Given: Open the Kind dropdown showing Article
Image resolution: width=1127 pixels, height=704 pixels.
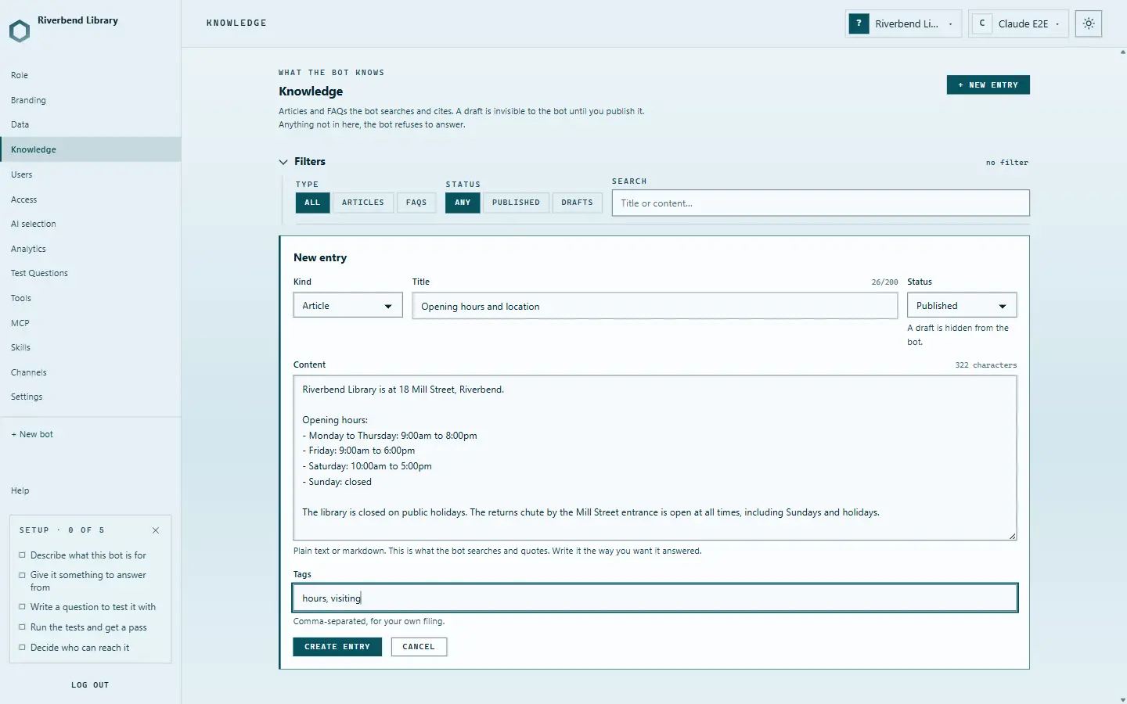Looking at the screenshot, I should click(x=347, y=306).
